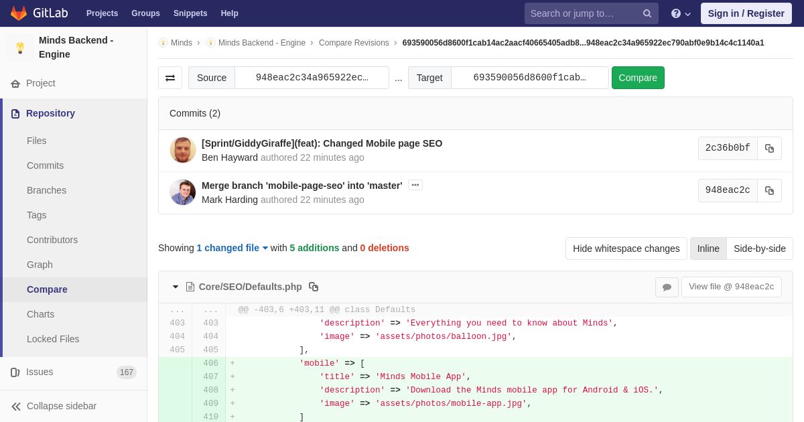This screenshot has width=804, height=422.
Task: Open the Help menu item
Action: coord(229,13)
